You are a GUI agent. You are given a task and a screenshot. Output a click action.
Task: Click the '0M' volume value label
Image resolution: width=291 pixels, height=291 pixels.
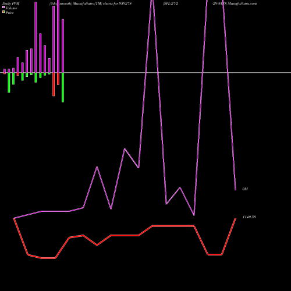[x=245, y=189]
